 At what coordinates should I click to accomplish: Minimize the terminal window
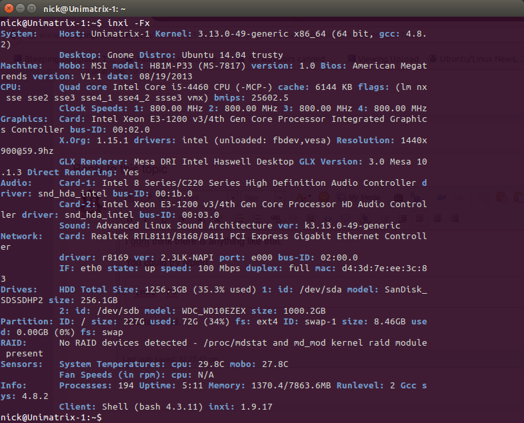coord(20,8)
